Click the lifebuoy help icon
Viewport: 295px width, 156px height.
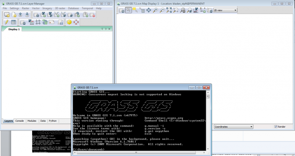coord(76,22)
